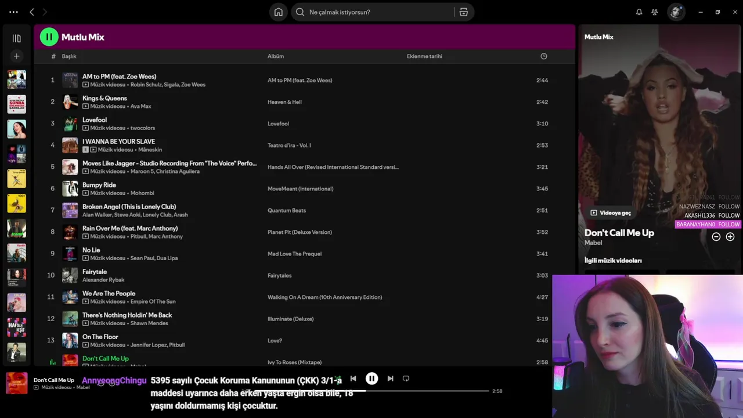Skip to the previous track

click(x=353, y=379)
